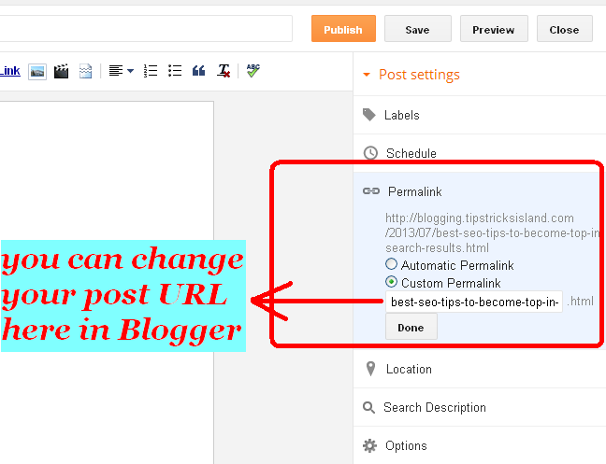This screenshot has width=606, height=464.
Task: Apply bullet list formatting
Action: point(175,71)
